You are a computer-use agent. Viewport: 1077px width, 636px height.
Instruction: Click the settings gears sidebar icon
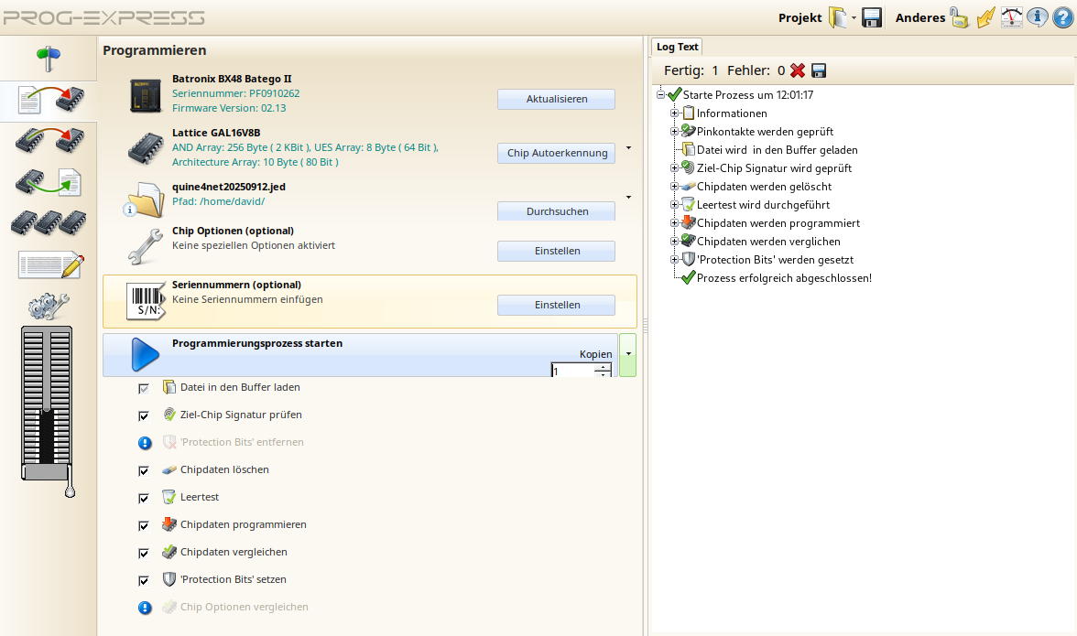49,306
